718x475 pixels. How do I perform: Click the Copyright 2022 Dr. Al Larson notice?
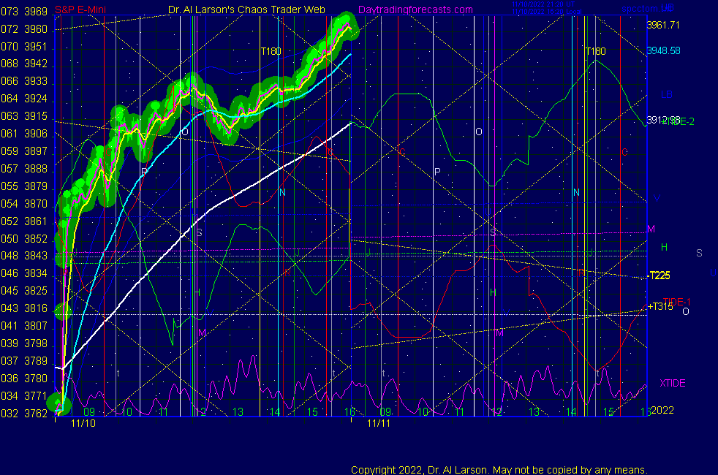[499, 469]
